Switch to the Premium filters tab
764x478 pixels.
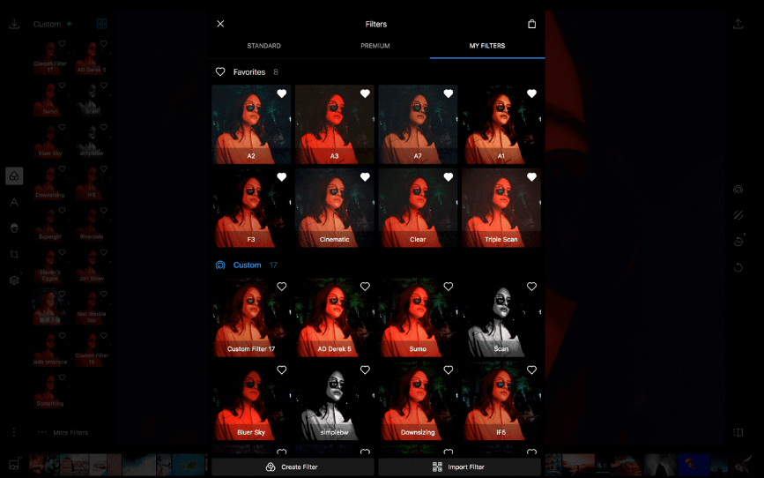tap(375, 46)
